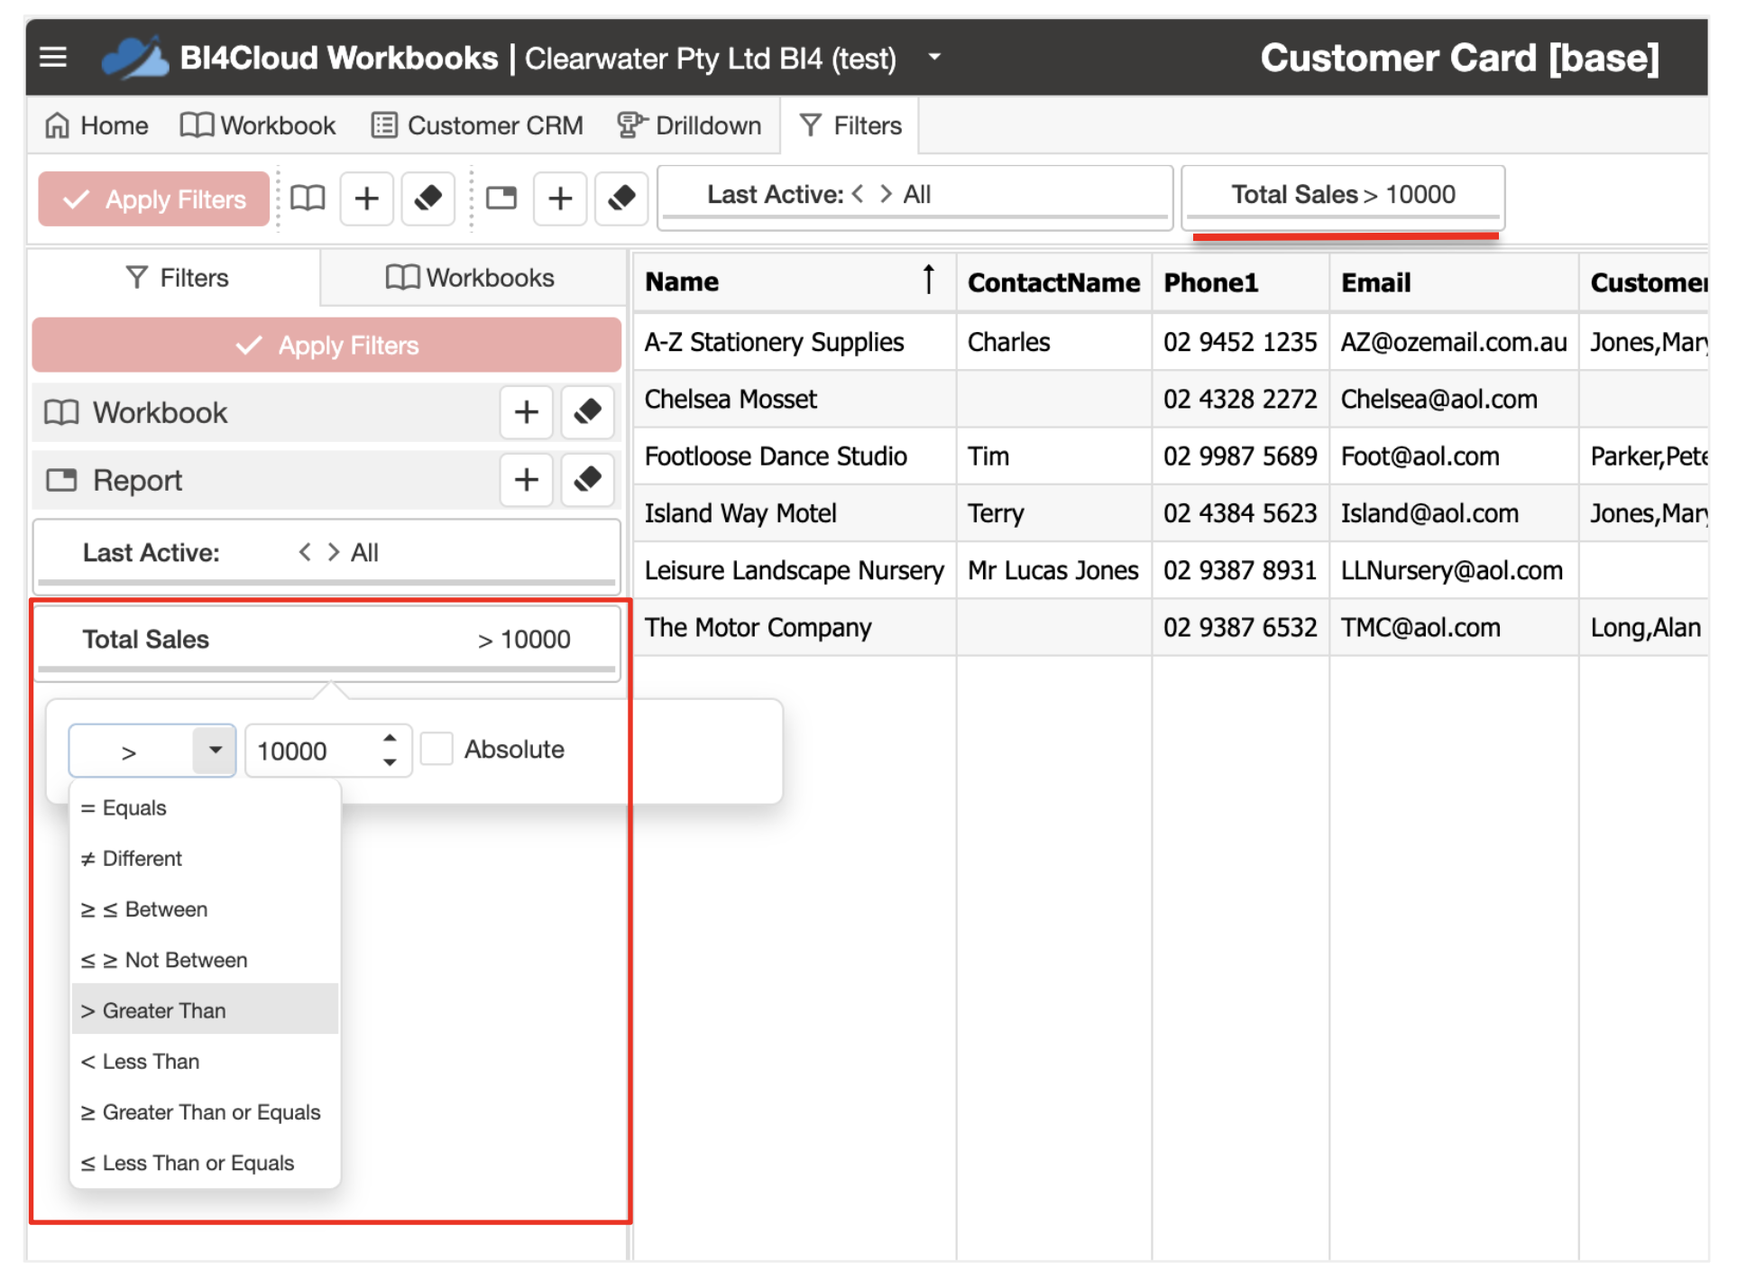Select the Filters tab in top menu
This screenshot has width=1737, height=1281.
(x=851, y=125)
